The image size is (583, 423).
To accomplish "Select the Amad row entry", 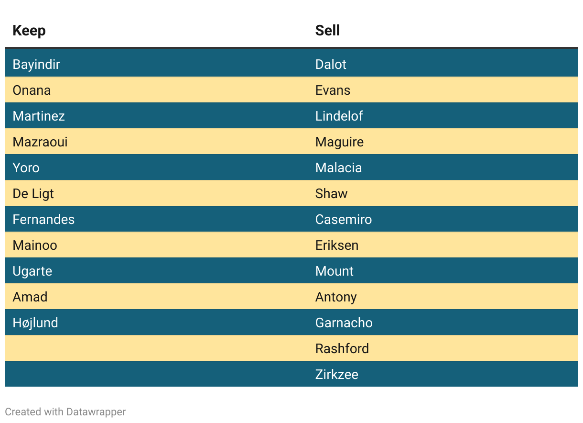I will click(30, 297).
